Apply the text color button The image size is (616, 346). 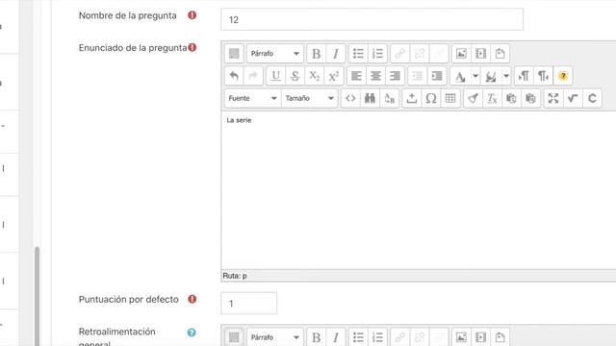pyautogui.click(x=460, y=76)
